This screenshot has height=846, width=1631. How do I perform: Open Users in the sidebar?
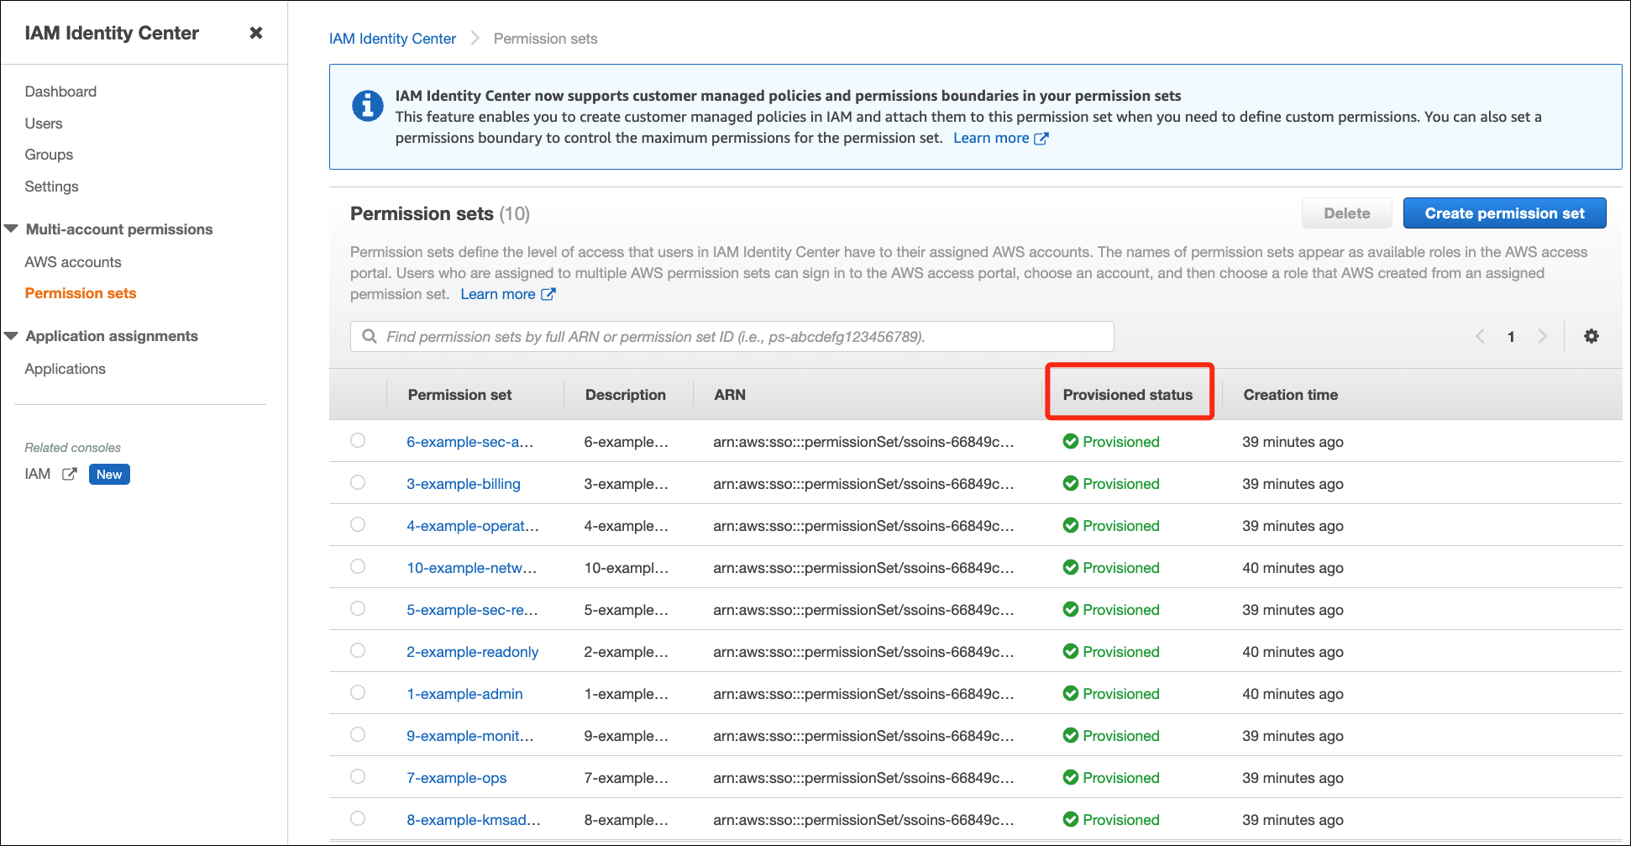tap(44, 123)
